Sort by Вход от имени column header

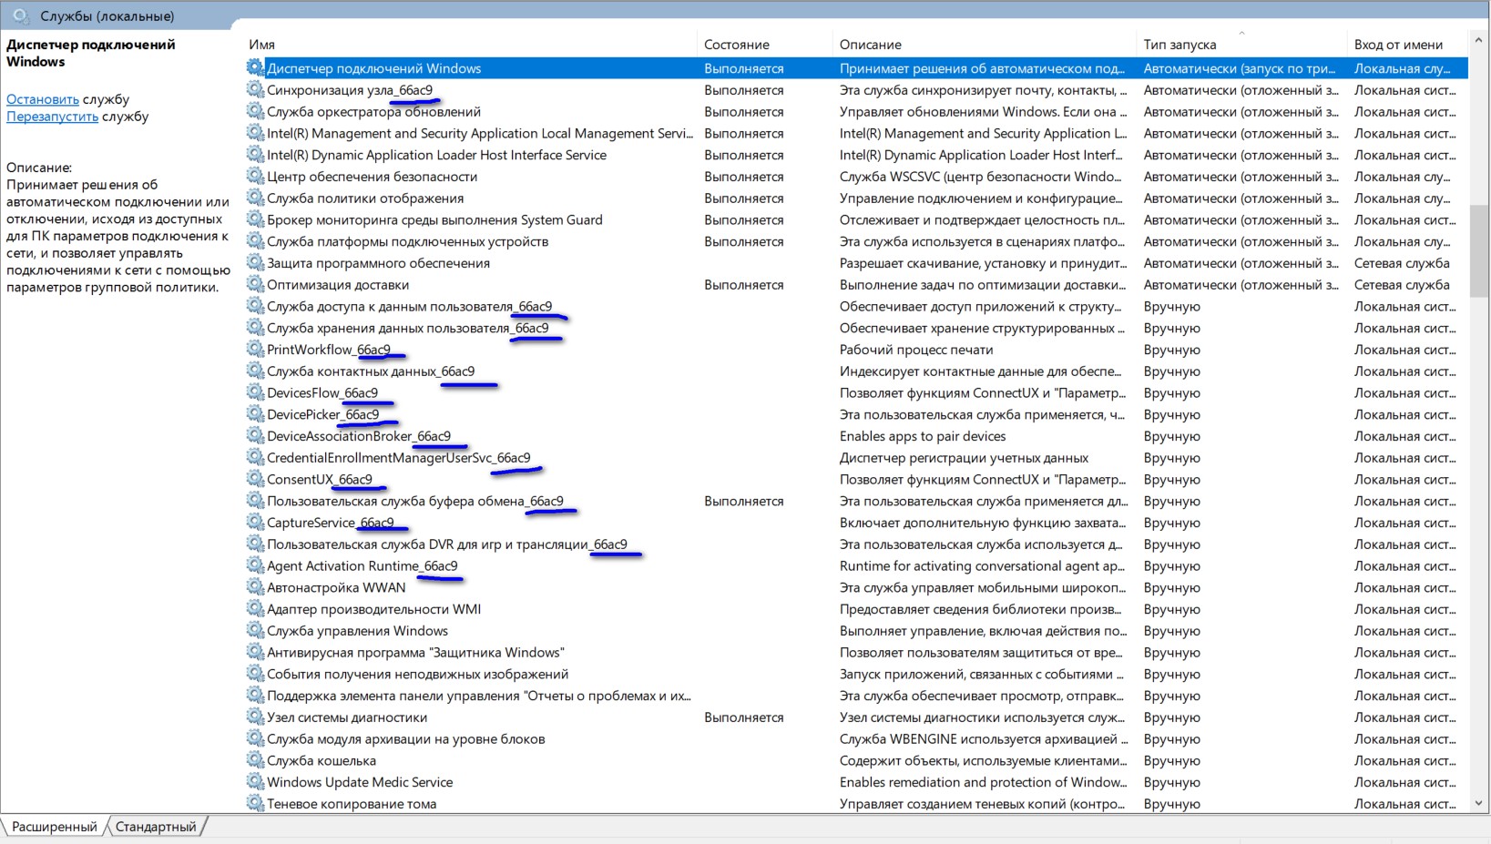click(x=1407, y=44)
